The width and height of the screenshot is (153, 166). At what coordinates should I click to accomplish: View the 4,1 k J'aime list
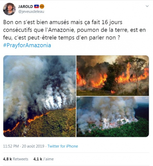click(x=44, y=159)
